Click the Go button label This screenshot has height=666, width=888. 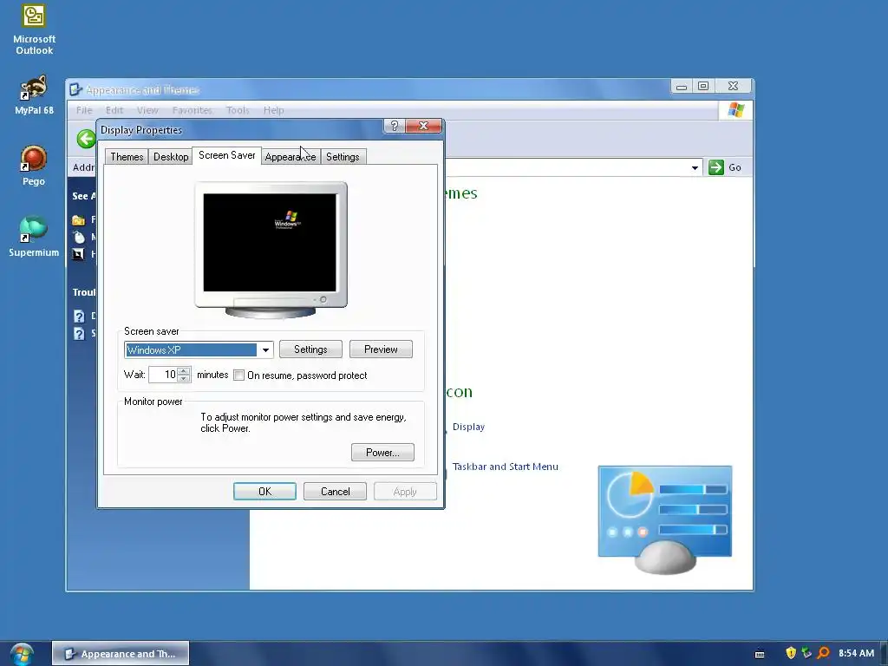coord(735,167)
